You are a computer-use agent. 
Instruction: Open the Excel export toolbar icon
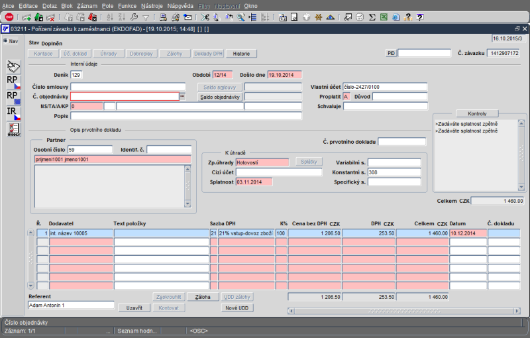(382, 17)
